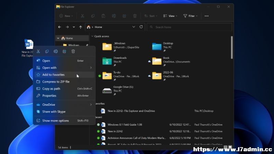Click the This PC\Desktop location text
The image size is (274, 154).
204,111
